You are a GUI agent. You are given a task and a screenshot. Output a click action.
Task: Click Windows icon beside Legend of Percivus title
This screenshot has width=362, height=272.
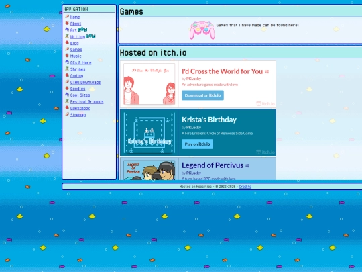(x=247, y=166)
